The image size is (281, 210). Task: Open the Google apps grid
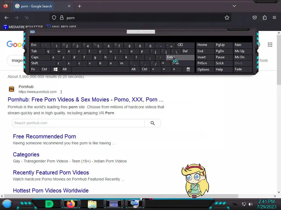(270, 45)
